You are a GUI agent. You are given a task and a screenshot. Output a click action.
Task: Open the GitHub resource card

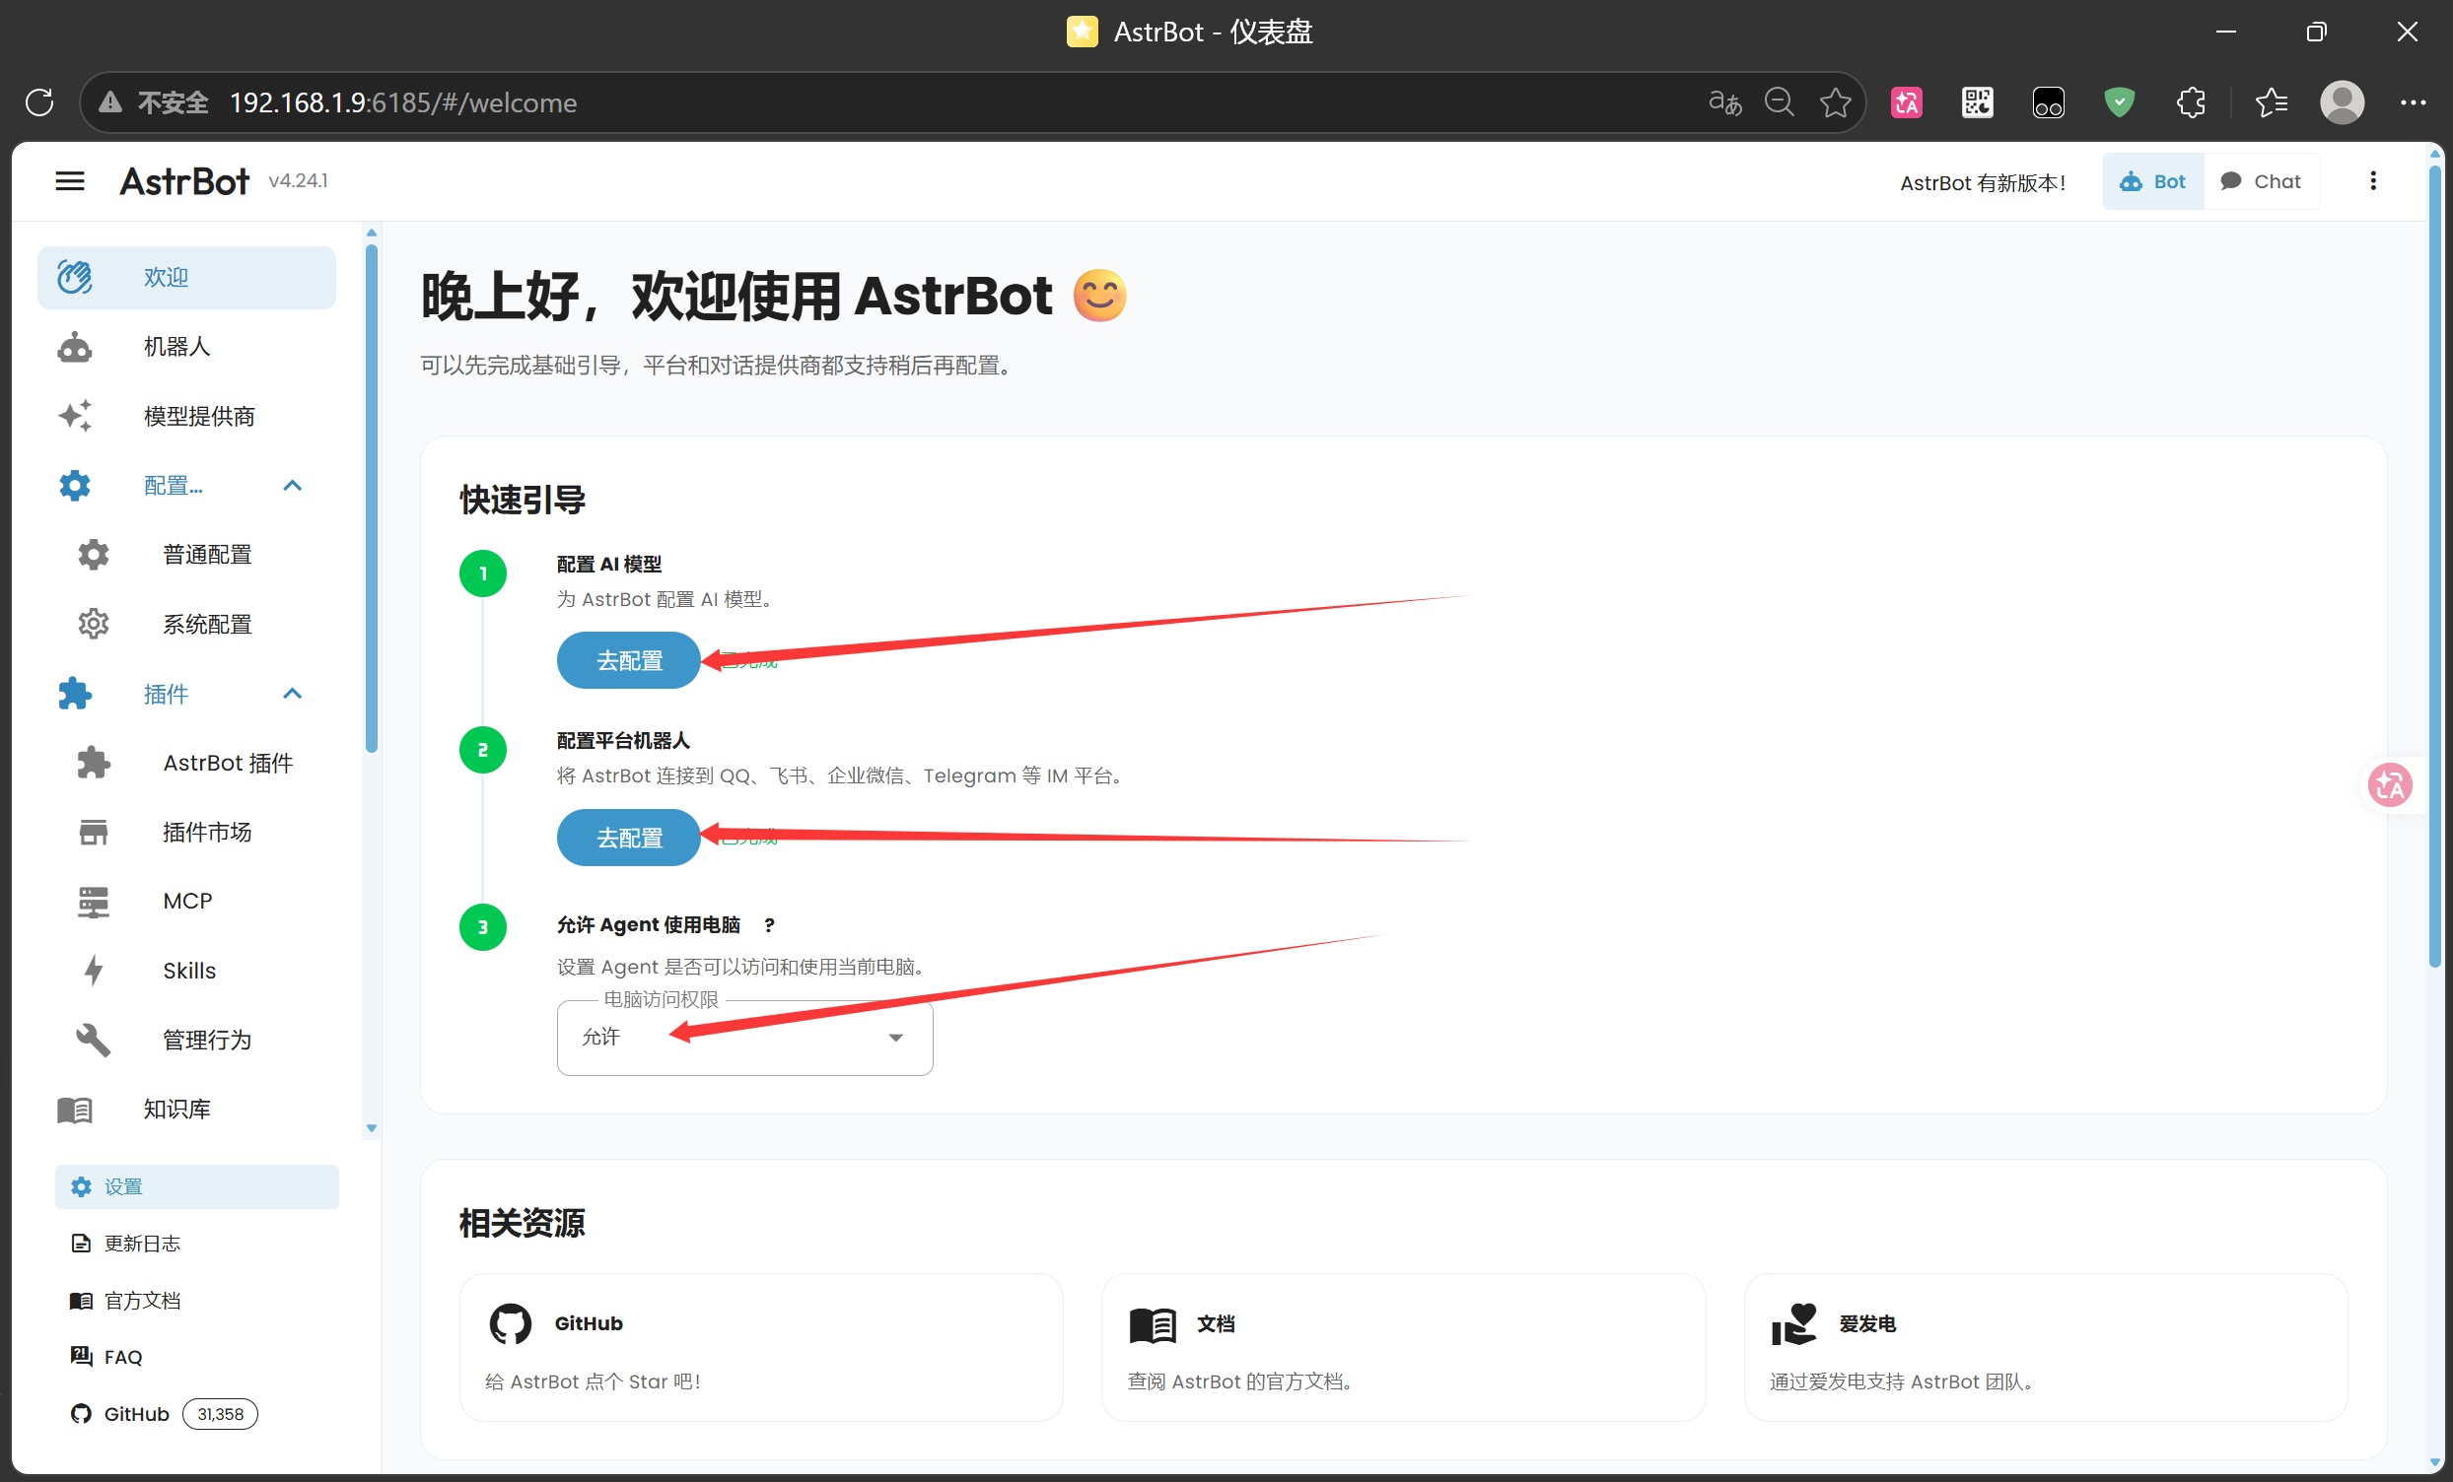(x=760, y=1348)
